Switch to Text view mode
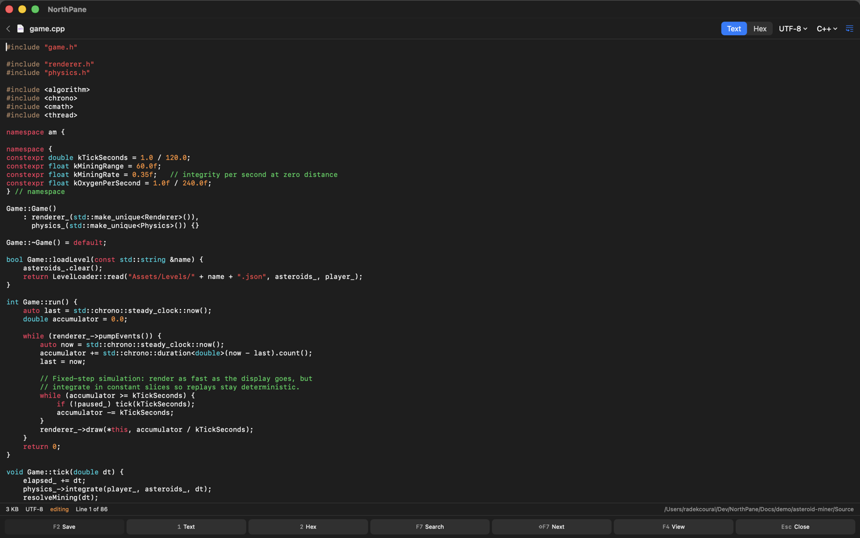The height and width of the screenshot is (538, 860). 734,29
